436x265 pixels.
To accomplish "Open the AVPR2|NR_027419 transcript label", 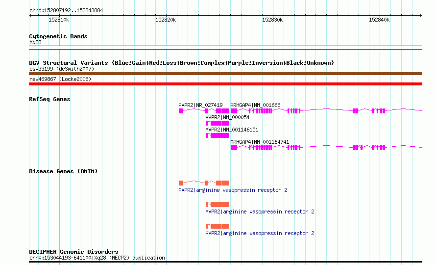I will (x=200, y=105).
